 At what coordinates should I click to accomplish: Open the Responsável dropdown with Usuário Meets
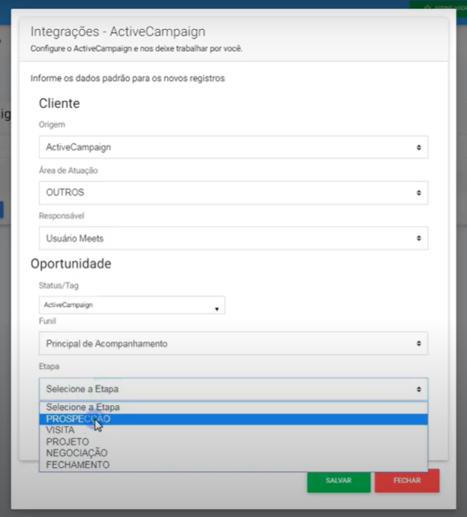click(233, 238)
